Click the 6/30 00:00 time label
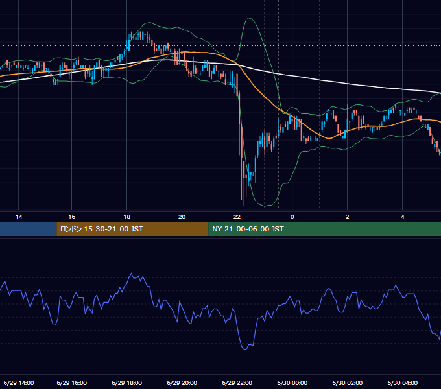 click(x=292, y=383)
